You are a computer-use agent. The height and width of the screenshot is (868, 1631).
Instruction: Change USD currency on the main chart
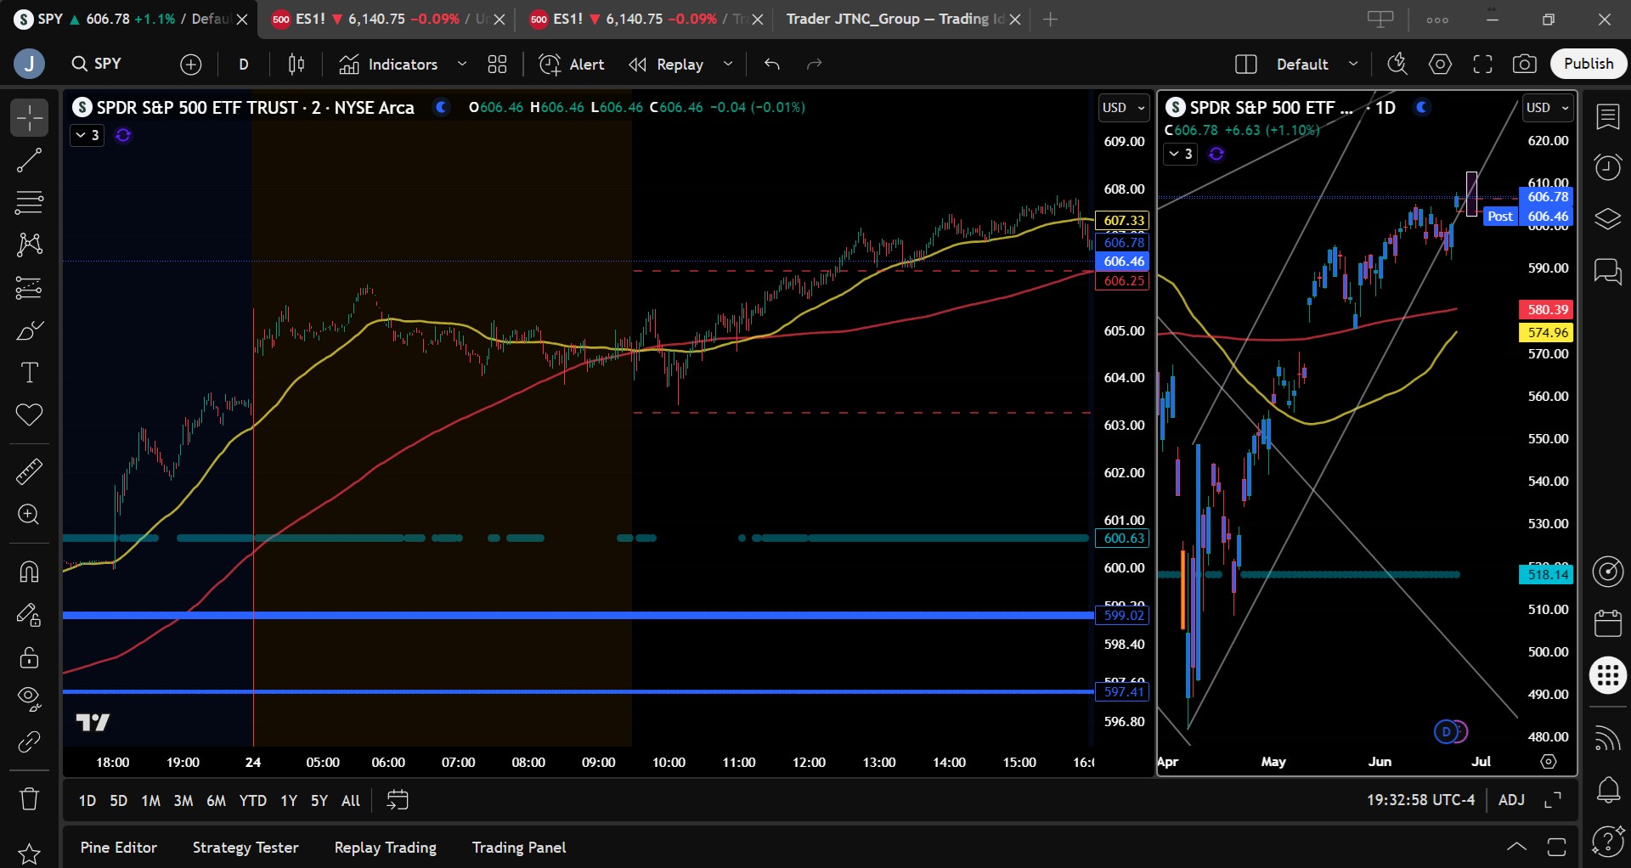1123,108
